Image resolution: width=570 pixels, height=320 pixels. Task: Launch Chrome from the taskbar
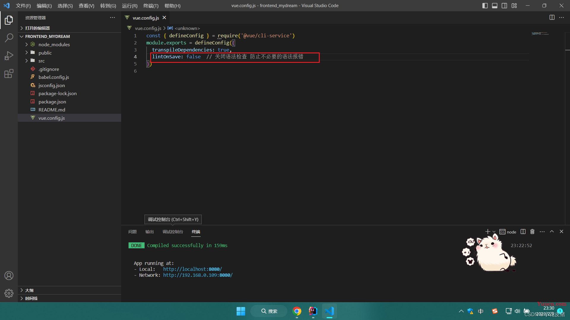[x=297, y=311]
